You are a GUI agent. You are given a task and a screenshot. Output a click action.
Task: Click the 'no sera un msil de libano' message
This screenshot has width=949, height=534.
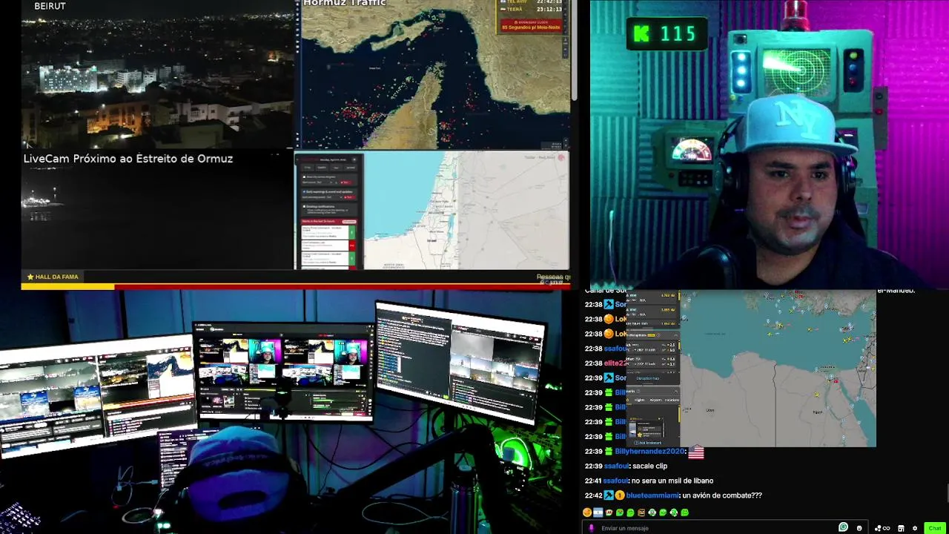pos(673,481)
